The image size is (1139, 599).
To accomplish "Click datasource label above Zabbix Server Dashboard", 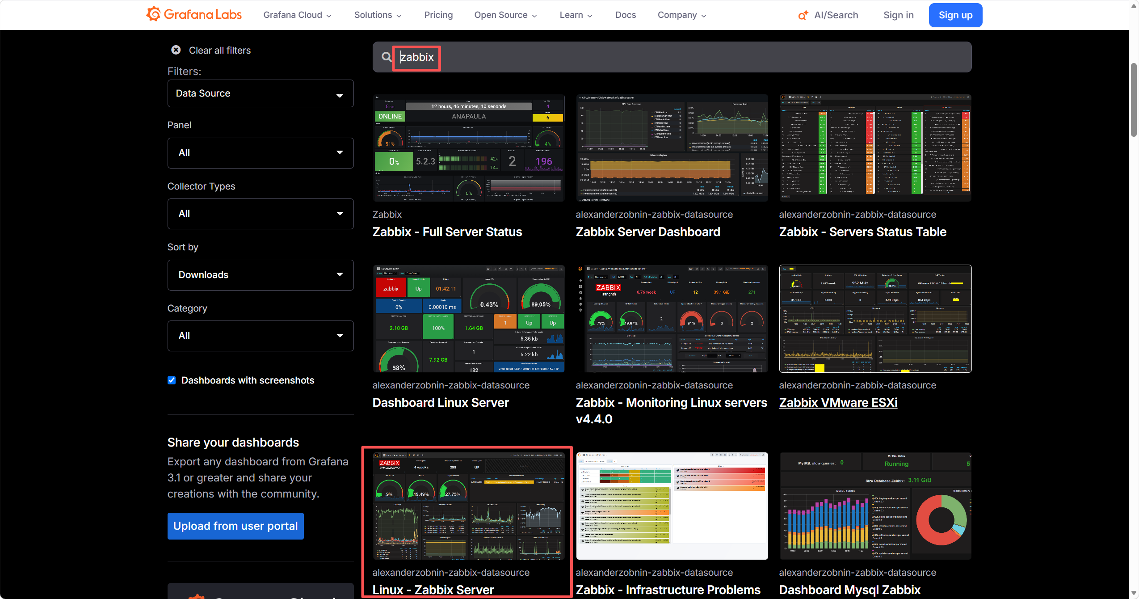I will pyautogui.click(x=654, y=215).
